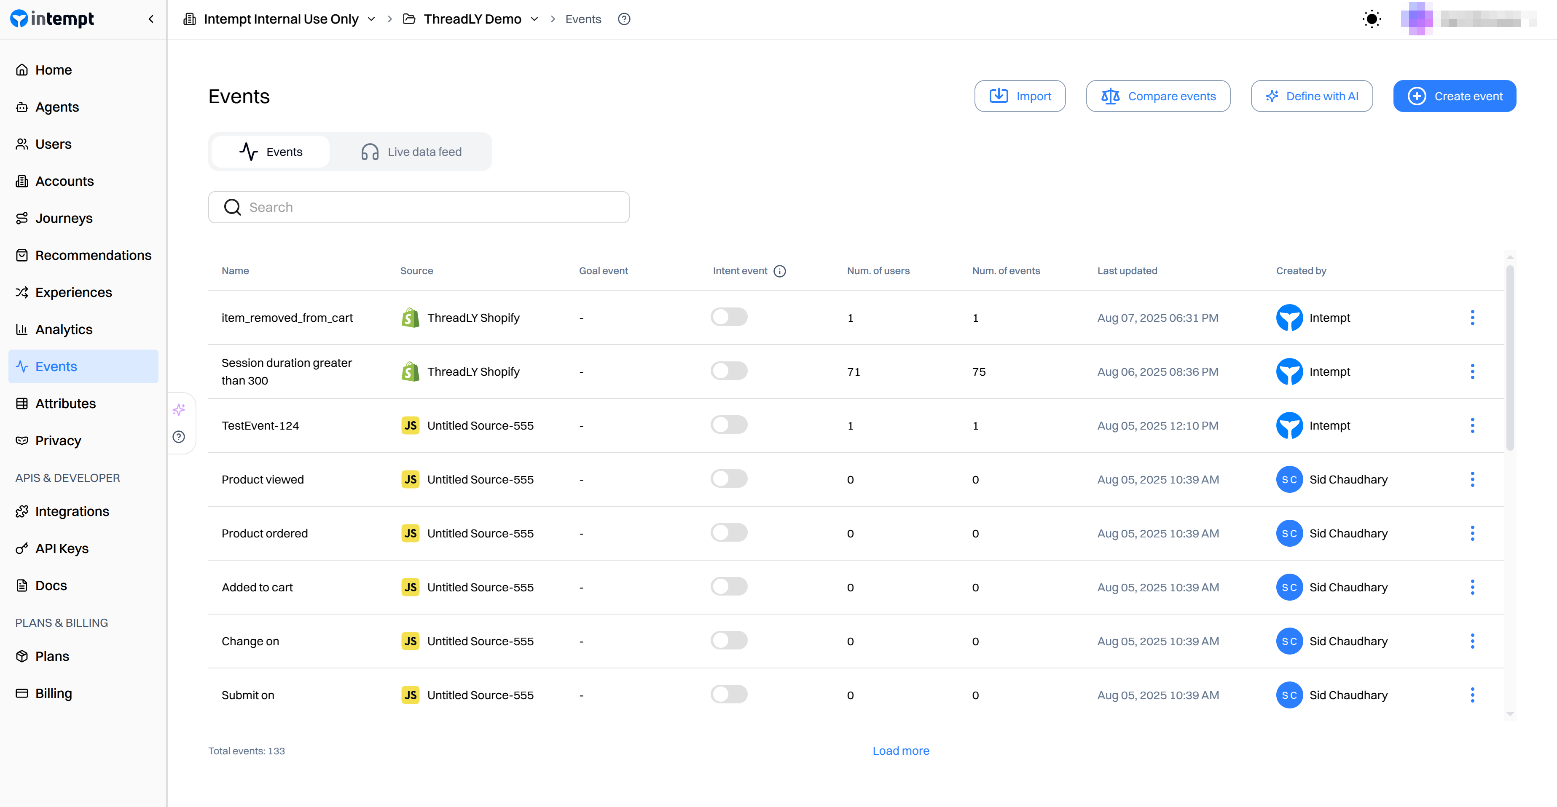Open the Product ordered event name
Viewport: 1557px width, 807px height.
click(265, 533)
